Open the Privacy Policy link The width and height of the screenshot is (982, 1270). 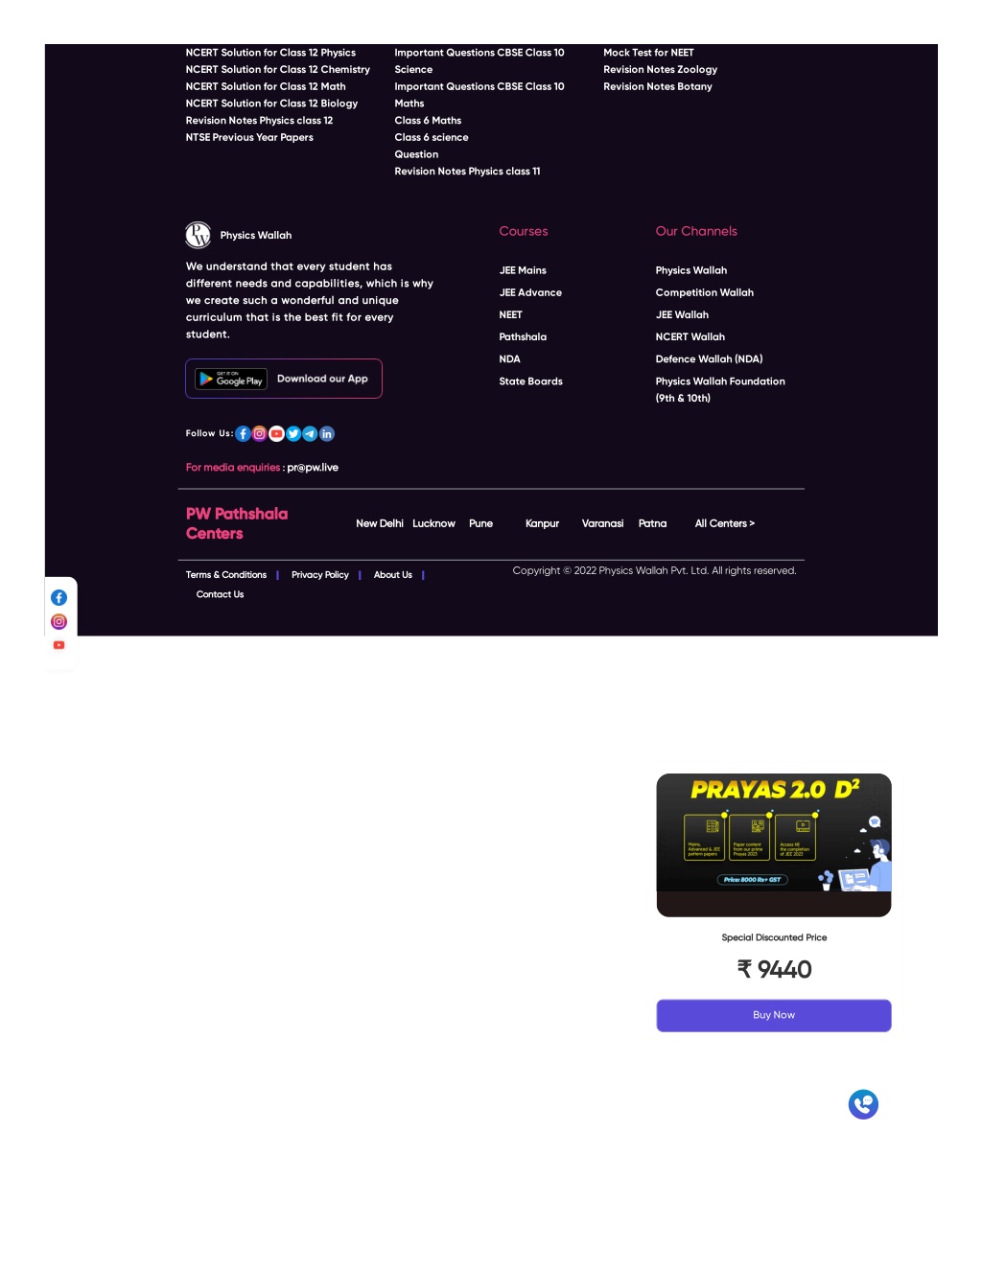point(319,575)
